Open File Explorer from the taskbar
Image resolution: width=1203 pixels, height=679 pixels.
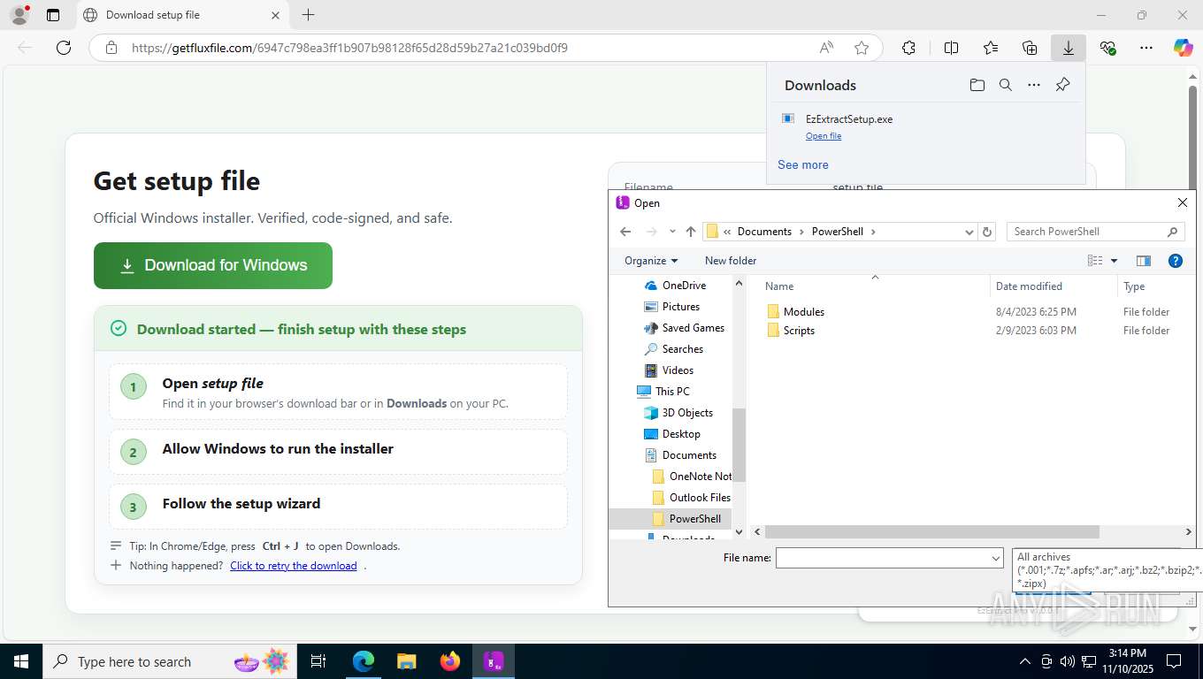[407, 661]
